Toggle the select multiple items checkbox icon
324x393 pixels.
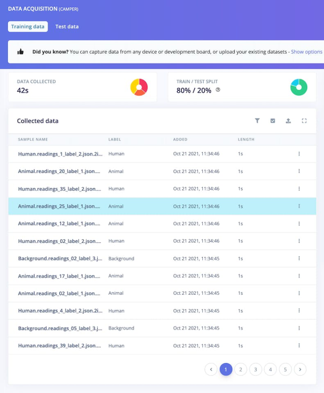tap(273, 121)
